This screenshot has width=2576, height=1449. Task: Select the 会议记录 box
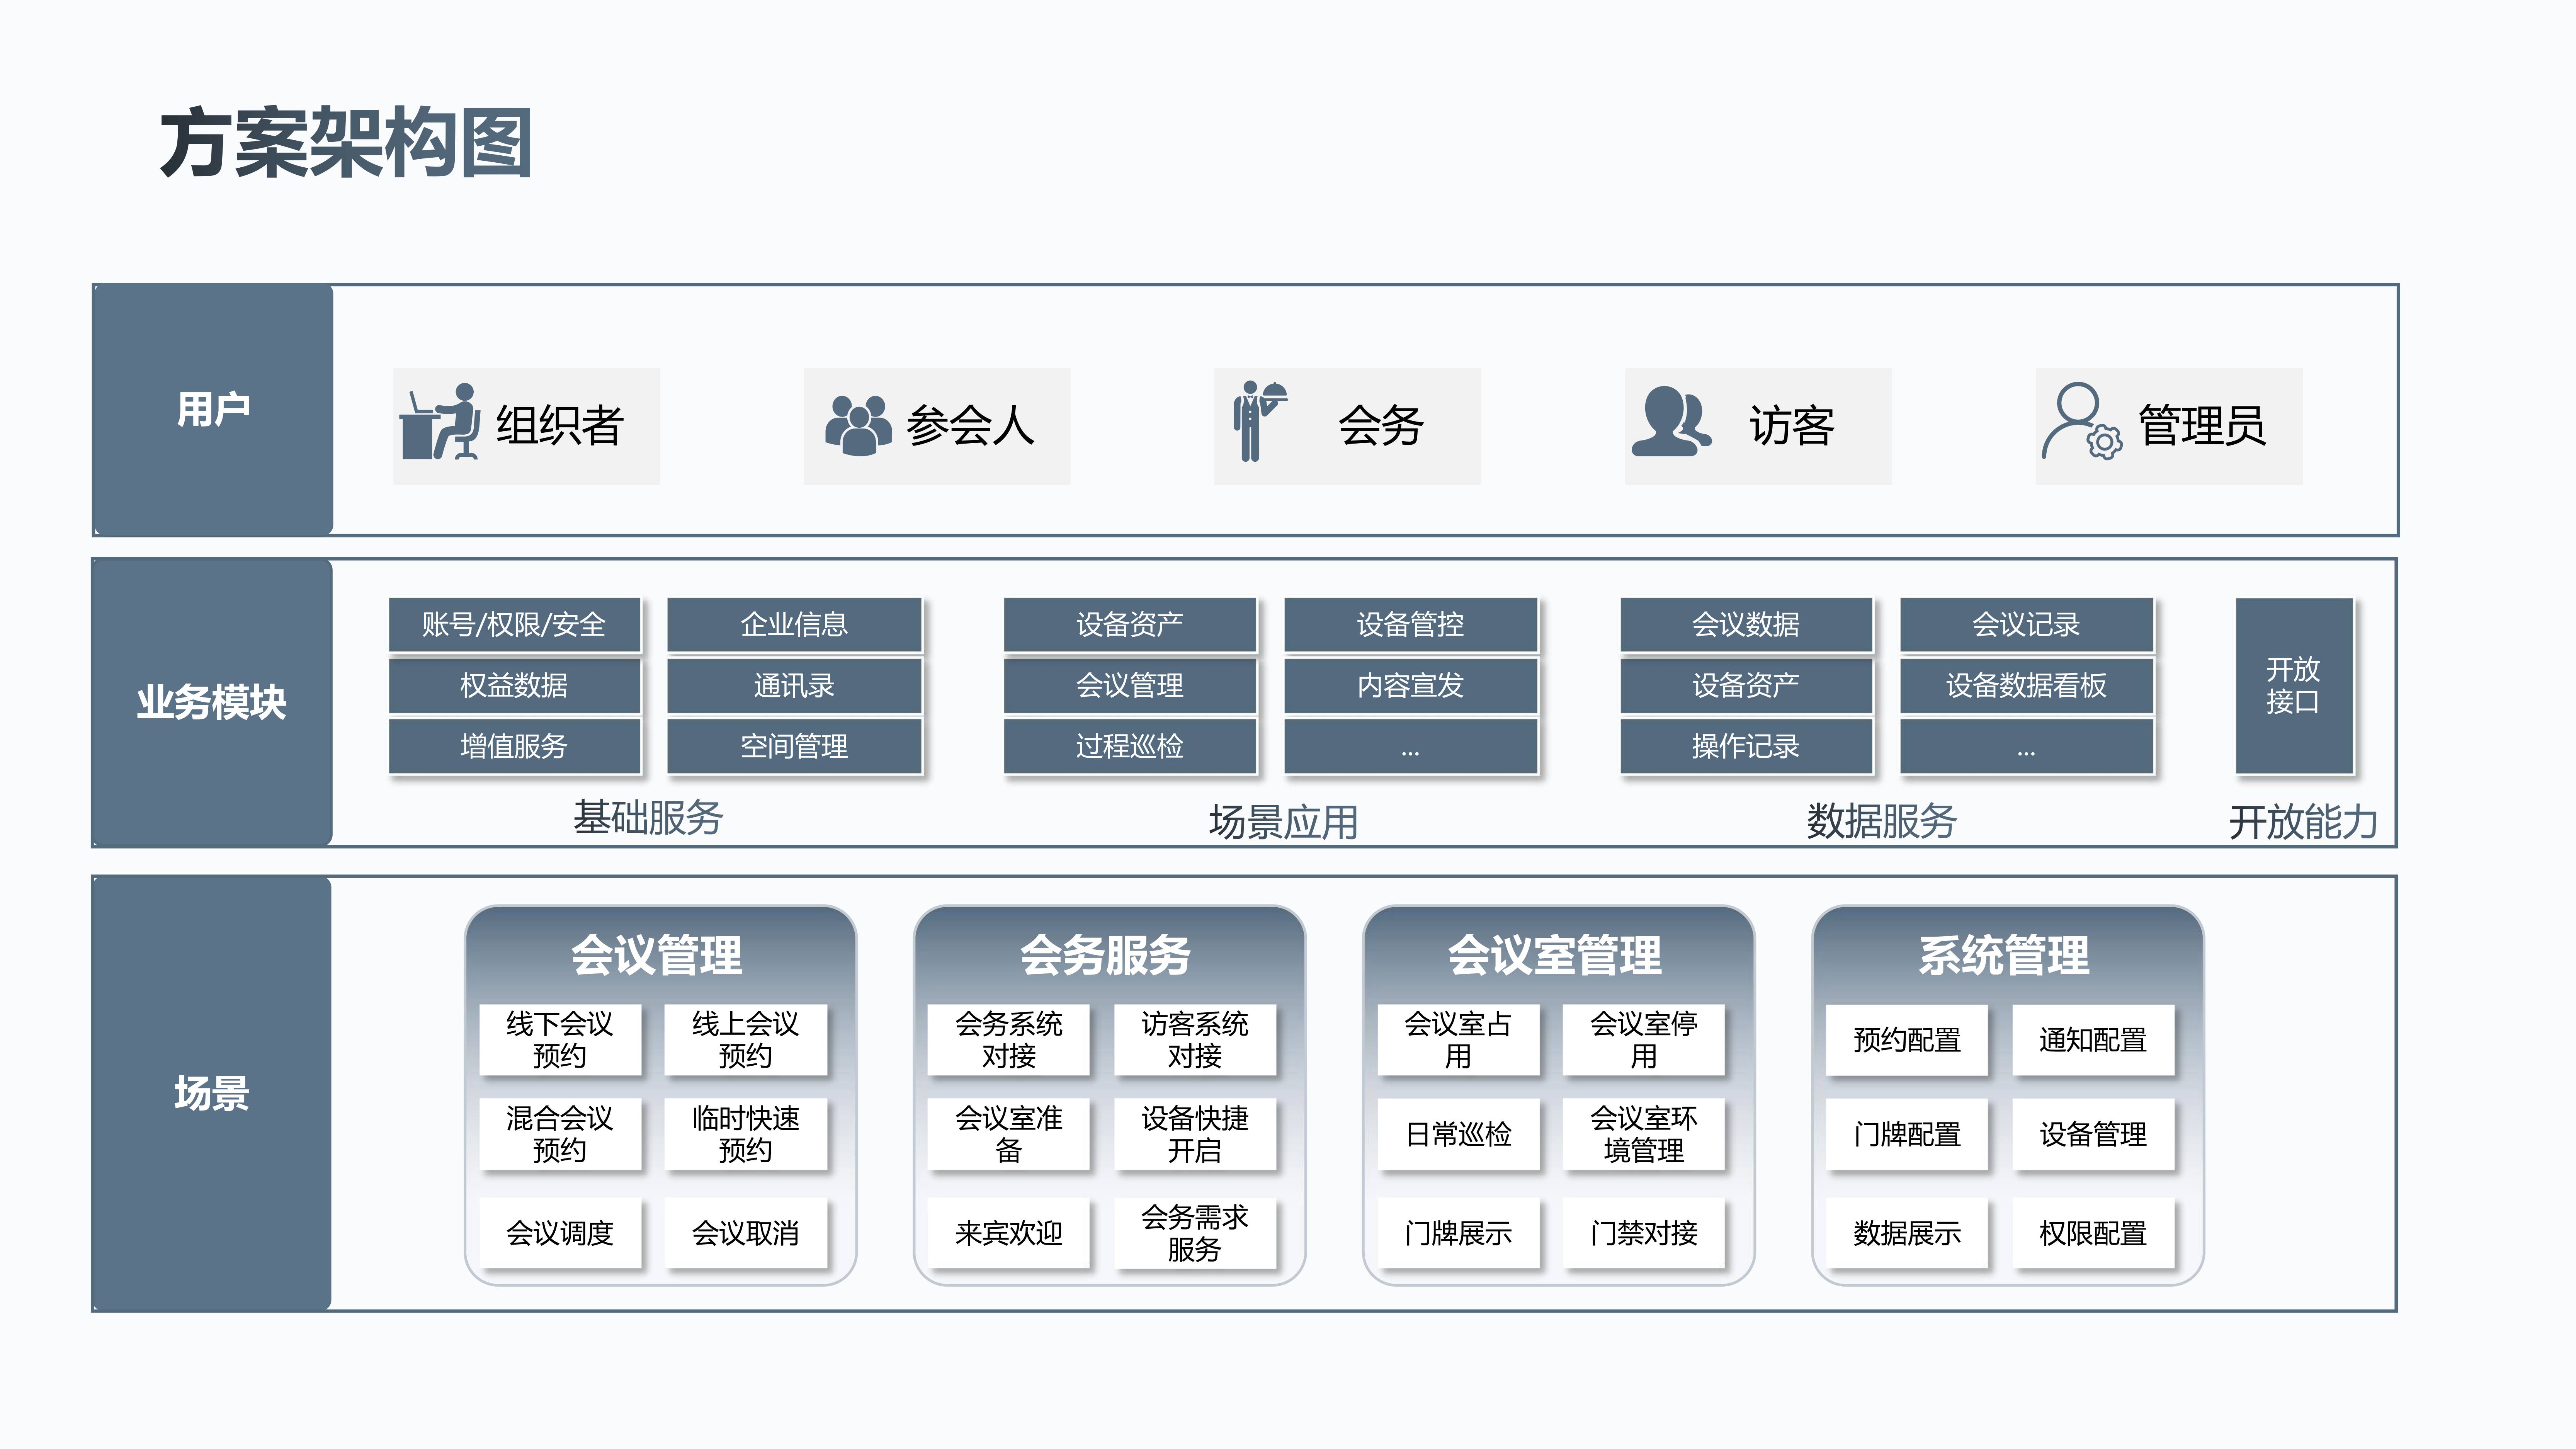click(x=2026, y=625)
